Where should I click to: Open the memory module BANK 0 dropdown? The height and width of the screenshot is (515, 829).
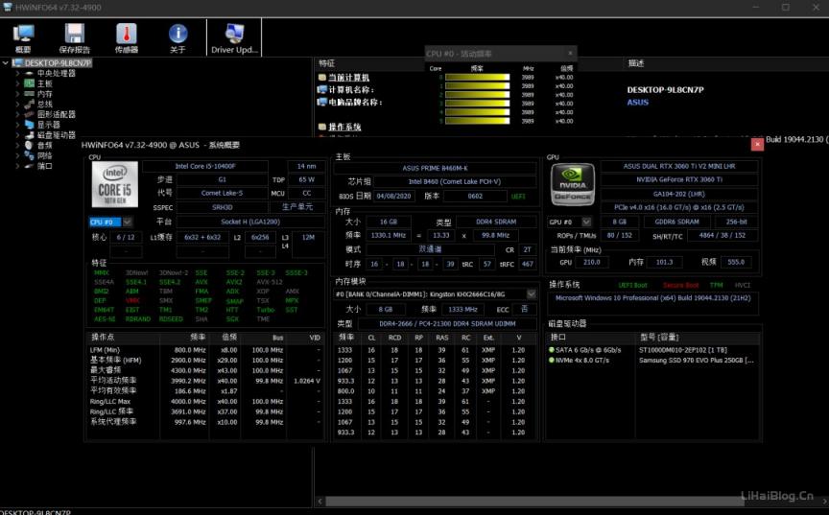(x=436, y=294)
